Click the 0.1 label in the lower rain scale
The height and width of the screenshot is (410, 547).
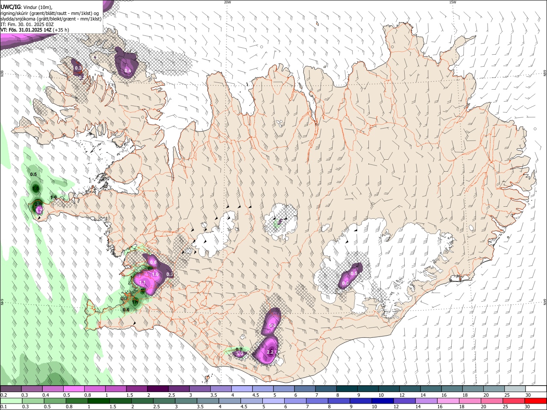4,407
